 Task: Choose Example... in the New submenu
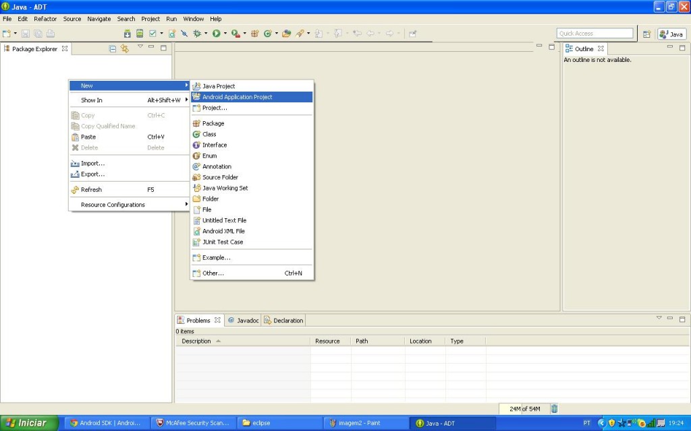pyautogui.click(x=252, y=258)
